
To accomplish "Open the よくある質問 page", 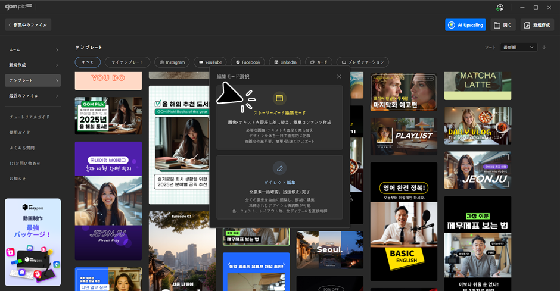I will click(x=22, y=148).
